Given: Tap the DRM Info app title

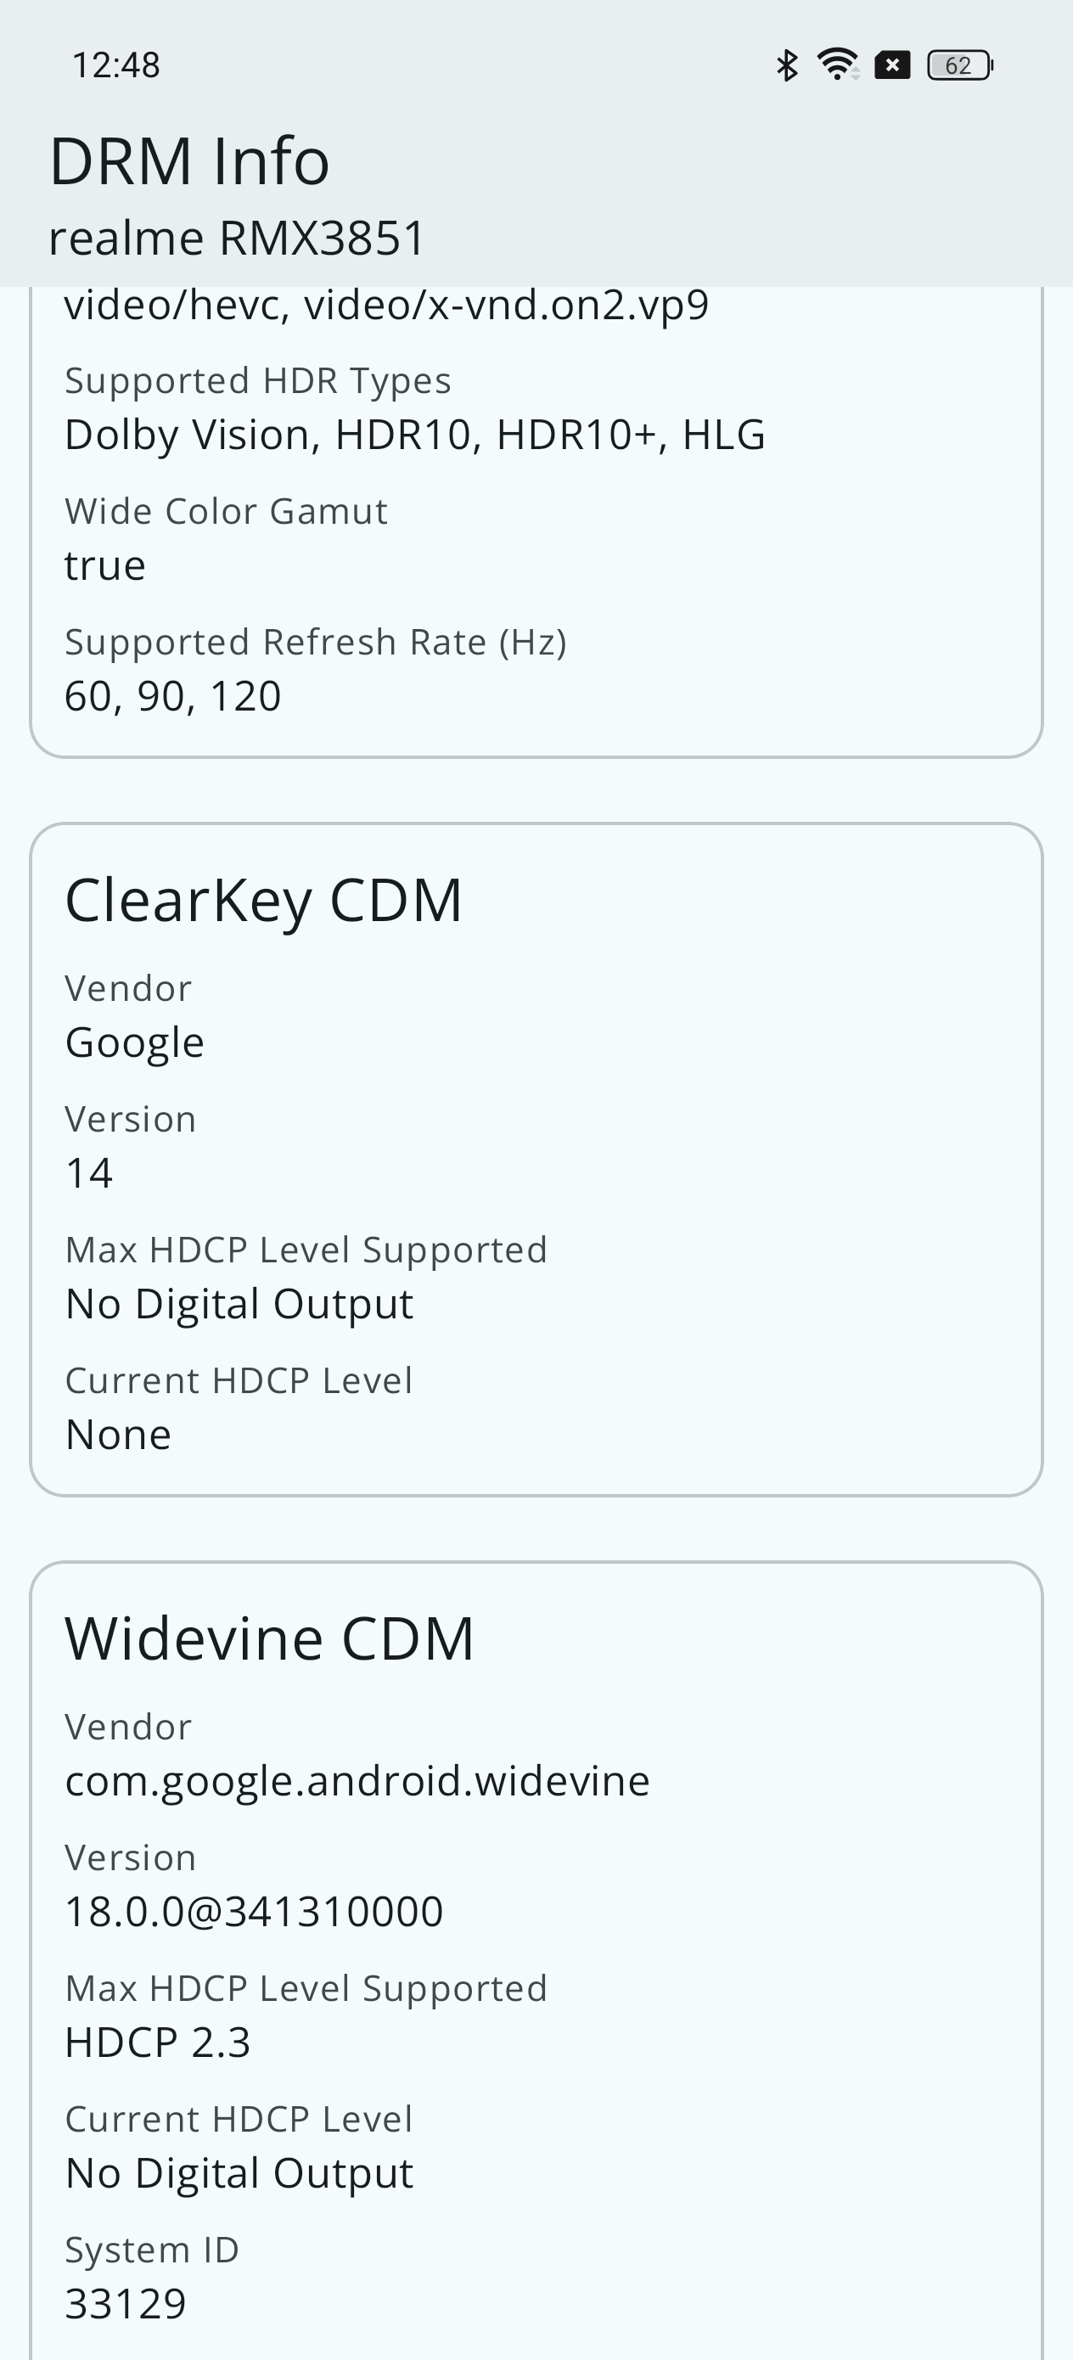Looking at the screenshot, I should tap(188, 160).
